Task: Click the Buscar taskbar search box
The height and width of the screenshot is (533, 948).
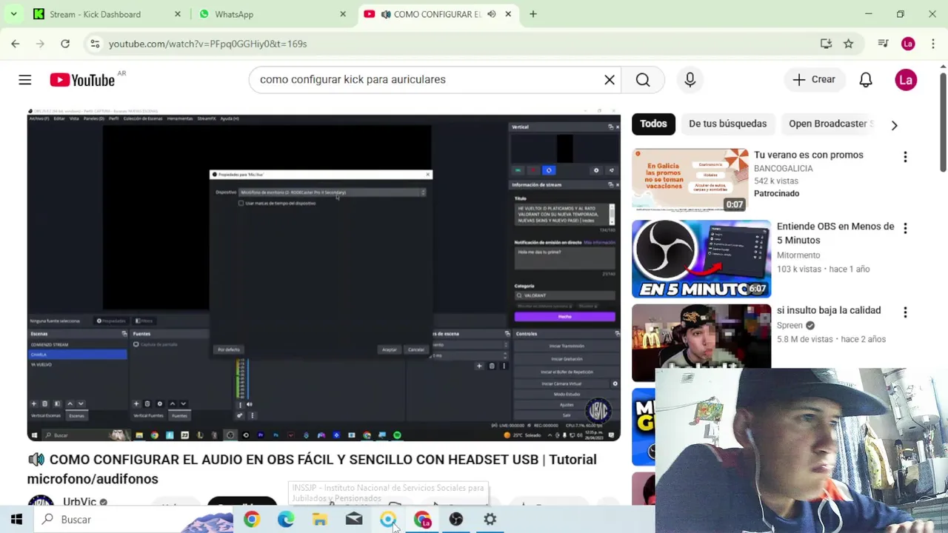Action: 133,520
